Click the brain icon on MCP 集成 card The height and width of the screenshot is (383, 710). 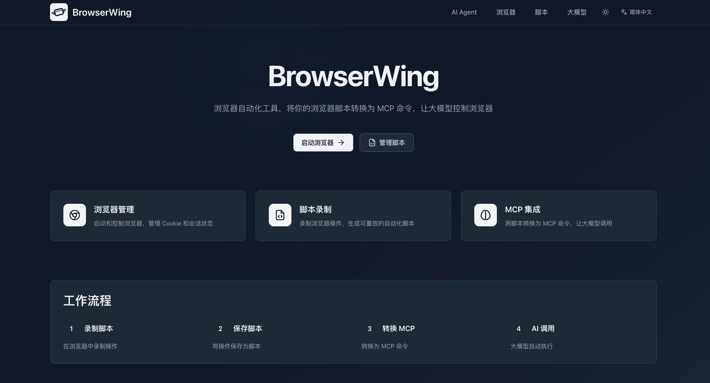pos(485,215)
